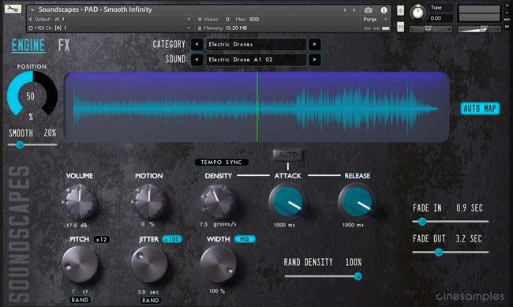Mute the instrument with the M button

(400, 27)
